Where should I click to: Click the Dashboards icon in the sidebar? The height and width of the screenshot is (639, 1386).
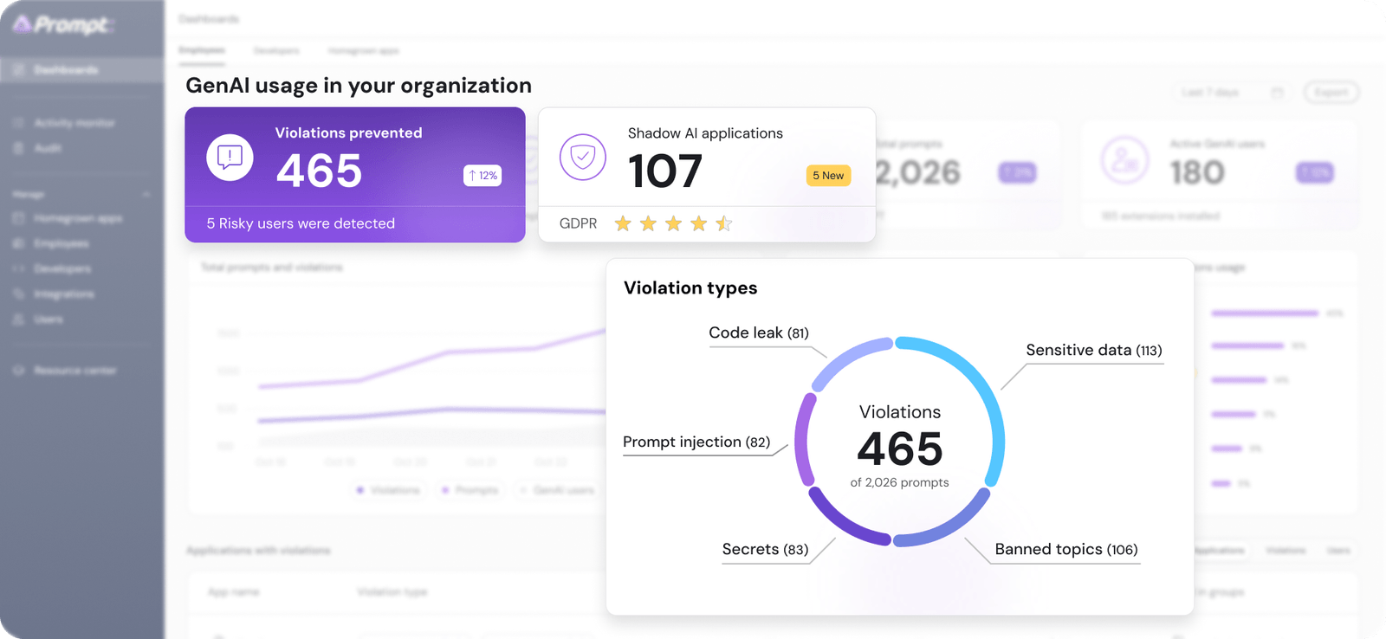18,70
